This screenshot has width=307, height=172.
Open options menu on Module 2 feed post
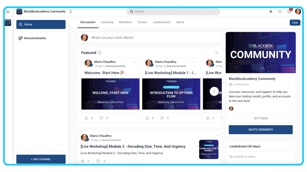point(217,135)
